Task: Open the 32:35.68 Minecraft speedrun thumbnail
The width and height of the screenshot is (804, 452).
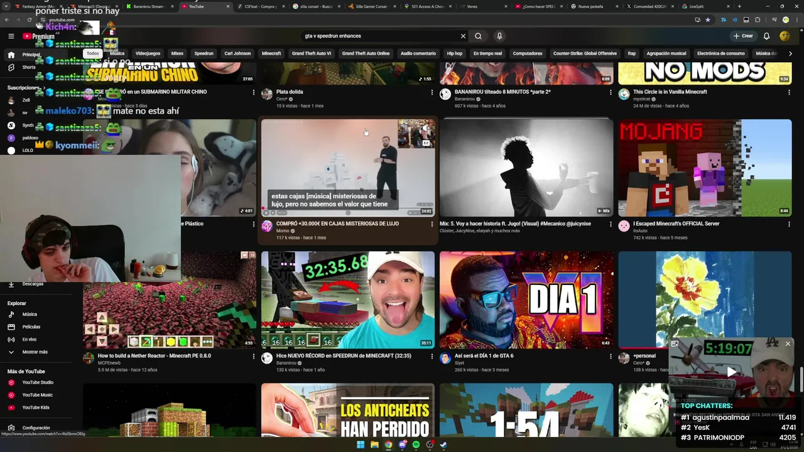Action: coord(348,299)
